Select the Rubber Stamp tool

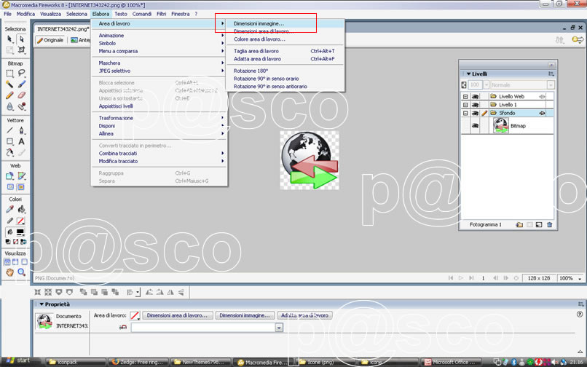click(x=21, y=107)
